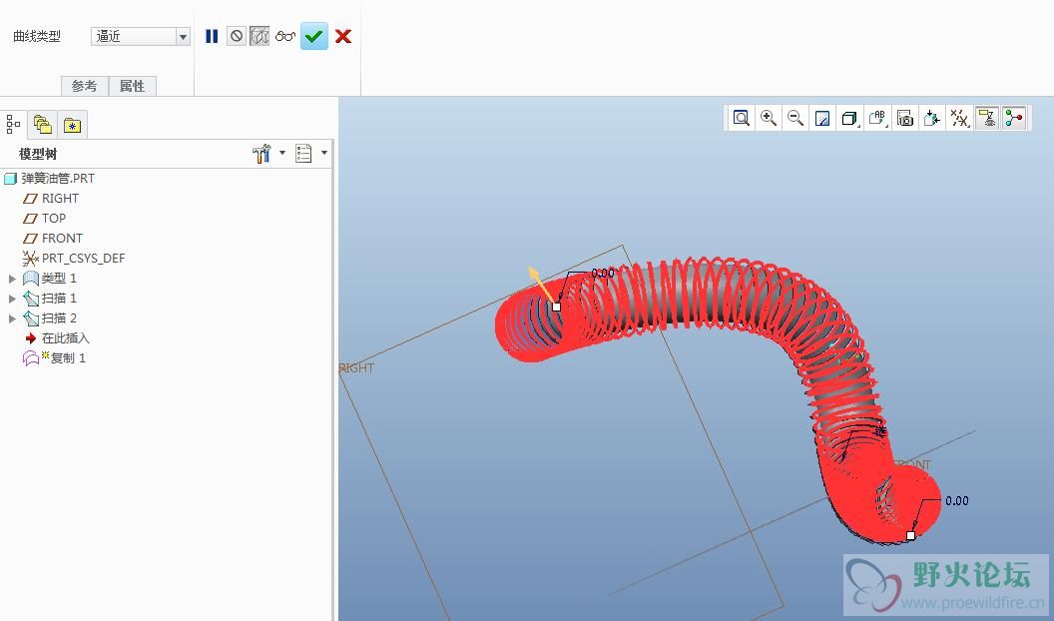Open the 属性 tab
Viewport: 1054px width, 621px height.
[x=132, y=86]
